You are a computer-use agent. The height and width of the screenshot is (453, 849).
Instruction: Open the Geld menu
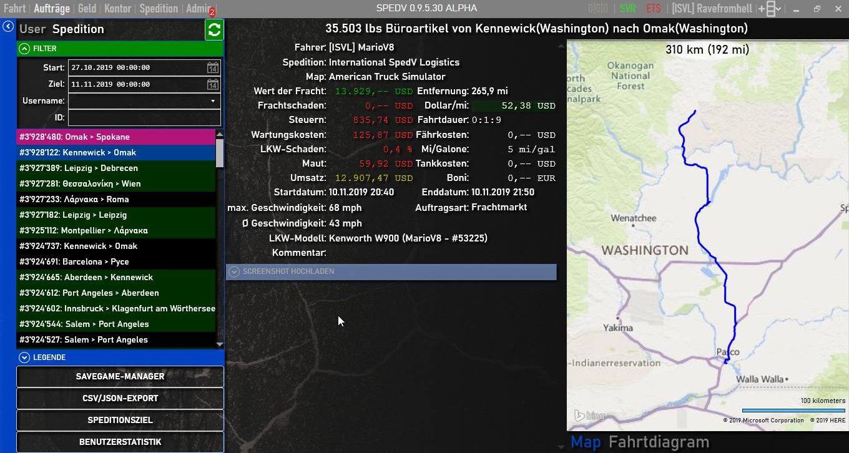tap(87, 8)
